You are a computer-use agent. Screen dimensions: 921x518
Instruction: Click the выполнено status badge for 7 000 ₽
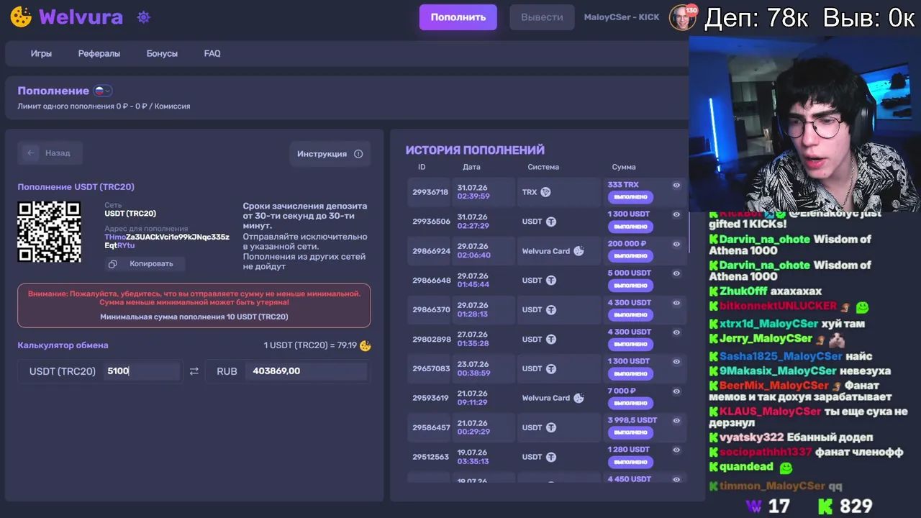(630, 404)
